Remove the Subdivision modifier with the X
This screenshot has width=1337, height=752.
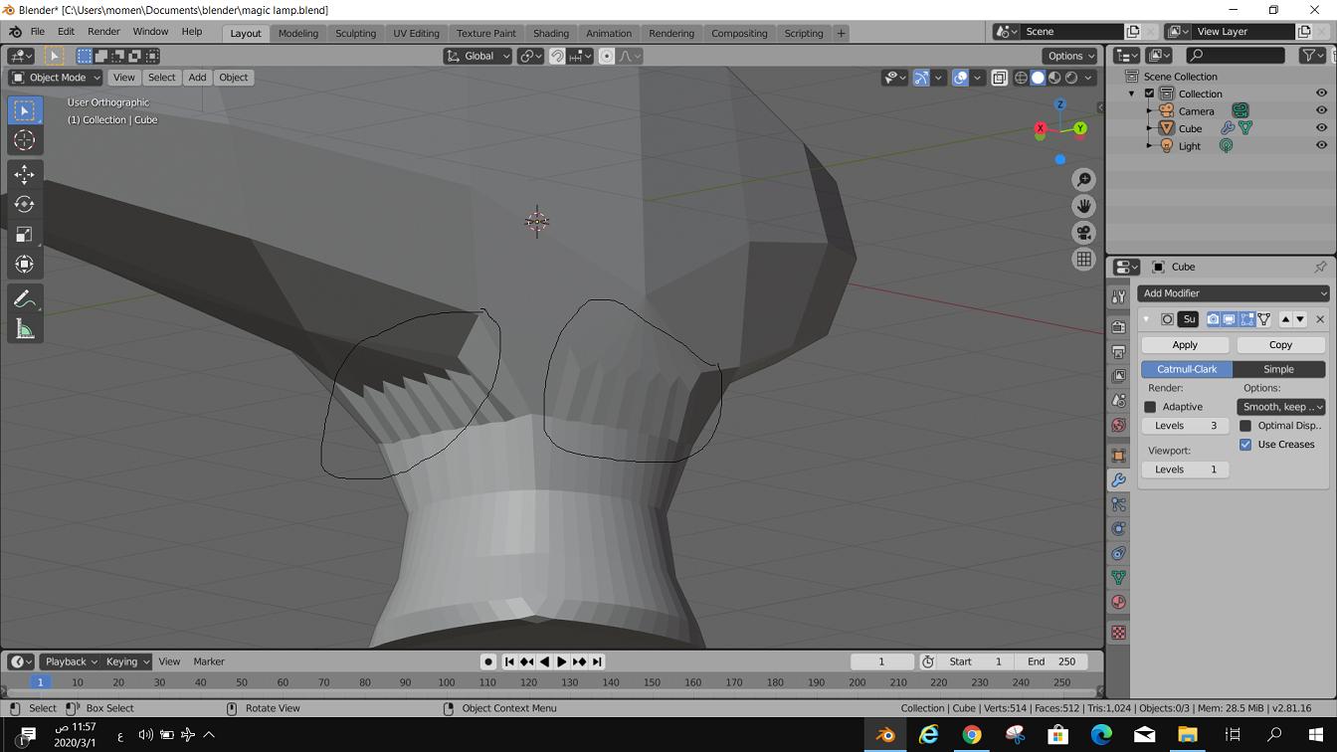point(1320,319)
